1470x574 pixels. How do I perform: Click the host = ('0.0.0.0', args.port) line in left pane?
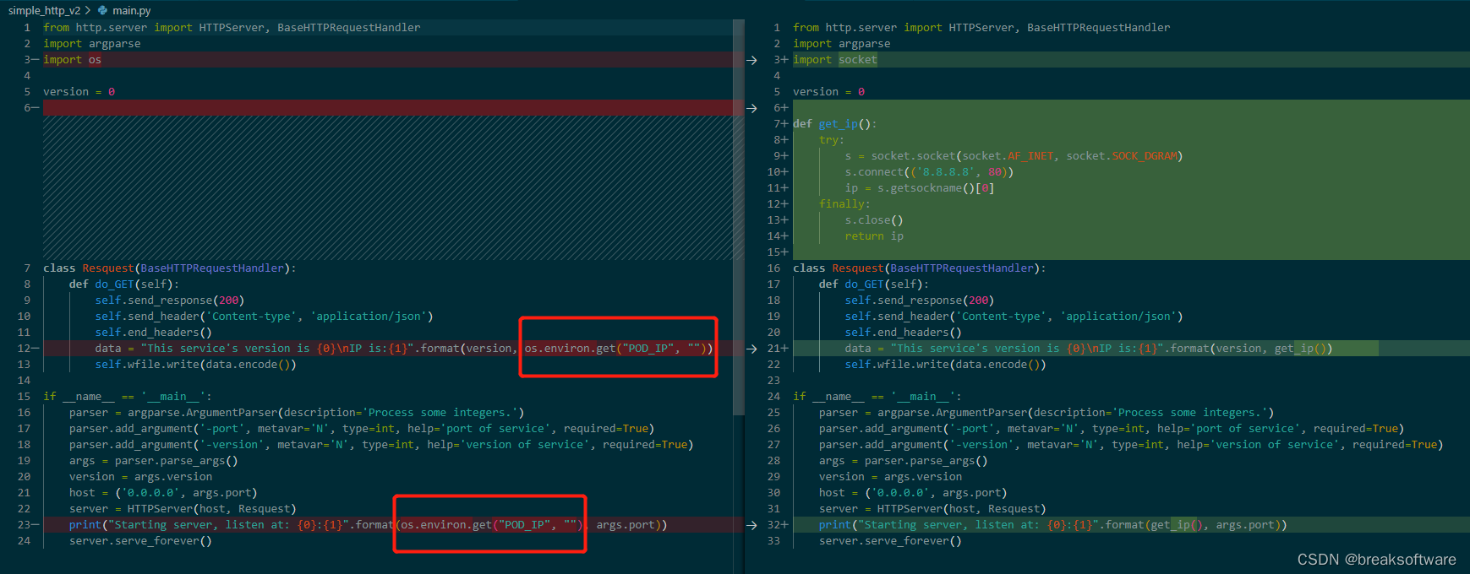pos(163,493)
